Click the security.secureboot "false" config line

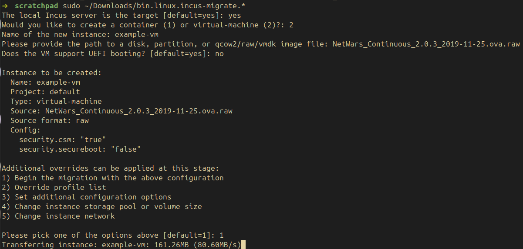pyautogui.click(x=80, y=149)
